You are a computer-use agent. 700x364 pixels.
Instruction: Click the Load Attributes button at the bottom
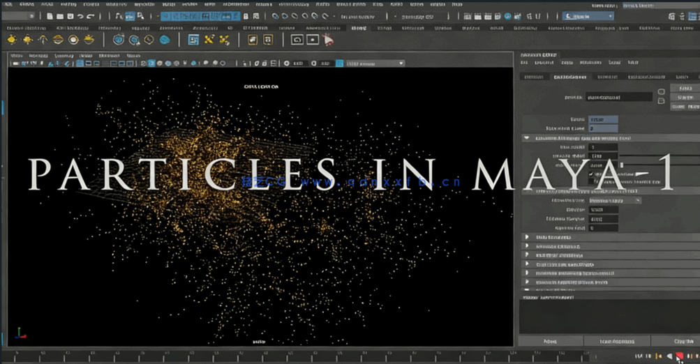coord(617,342)
